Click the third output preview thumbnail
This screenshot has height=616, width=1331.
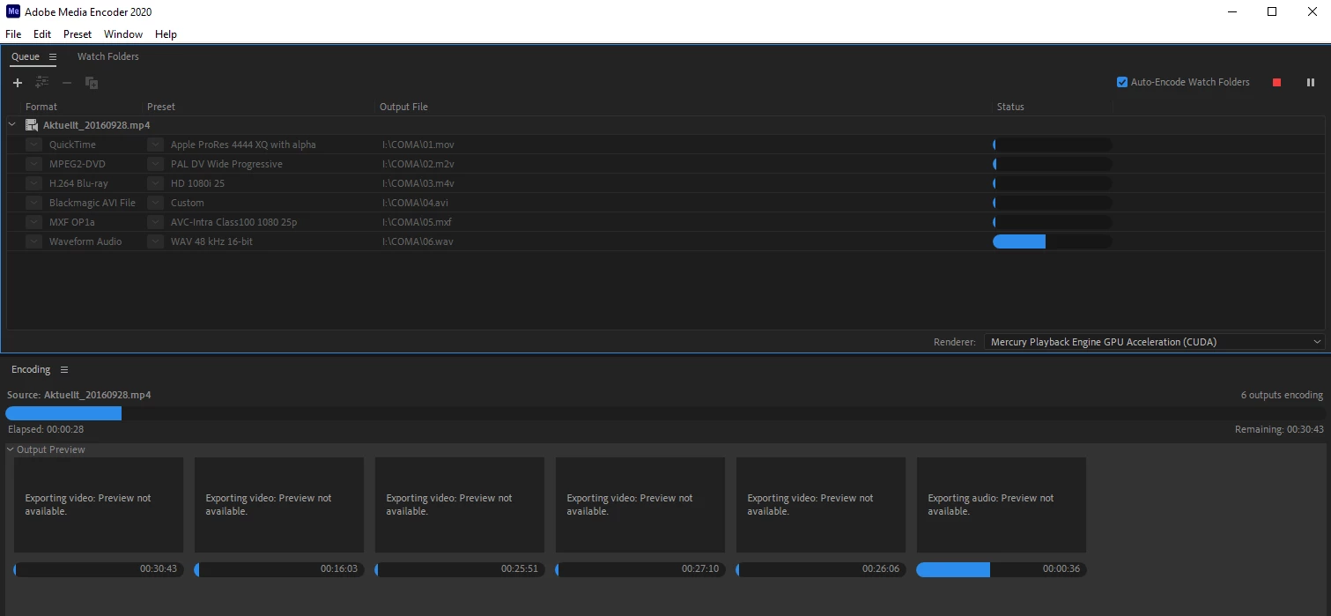point(459,505)
